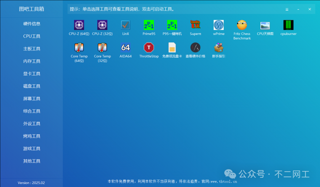The width and height of the screenshot is (320, 187).
Task: Open the hamburger menu at top right
Action: tap(287, 9)
